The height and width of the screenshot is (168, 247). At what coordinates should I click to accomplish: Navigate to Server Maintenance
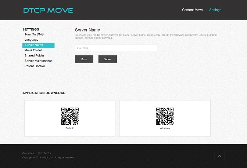point(38,61)
